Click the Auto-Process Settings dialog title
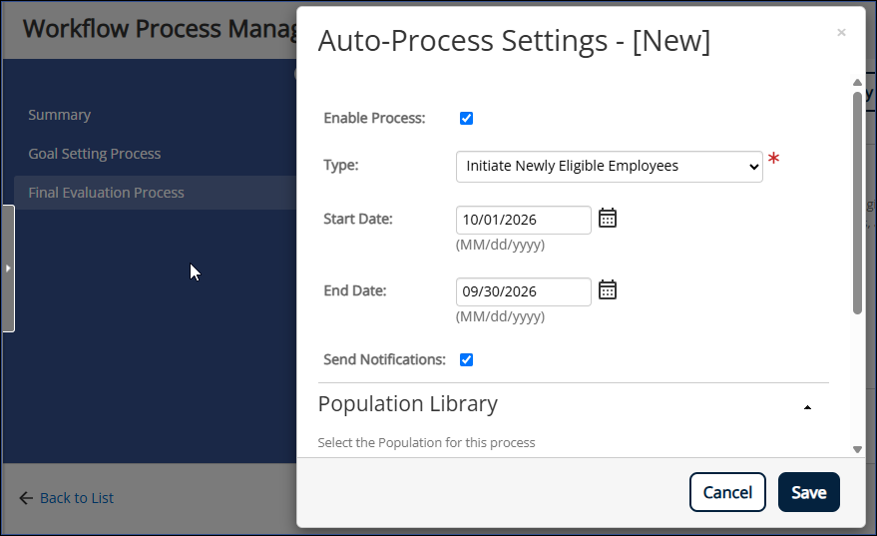The width and height of the screenshot is (877, 536). [514, 41]
